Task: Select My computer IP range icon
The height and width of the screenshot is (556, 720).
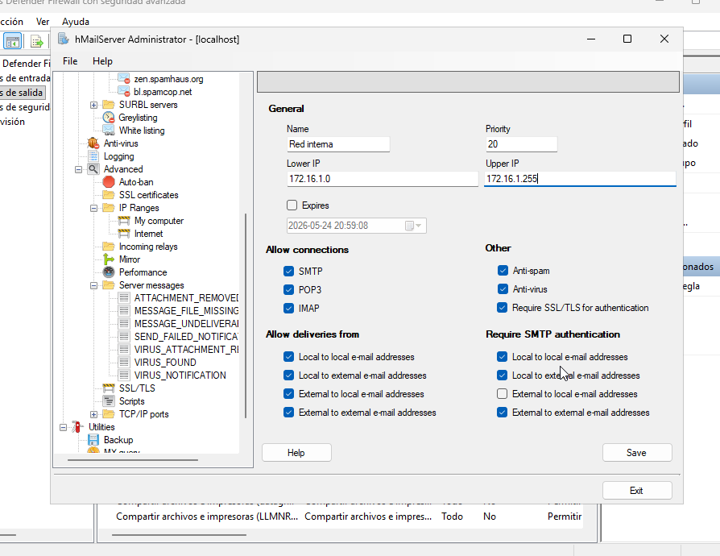Action: (123, 220)
